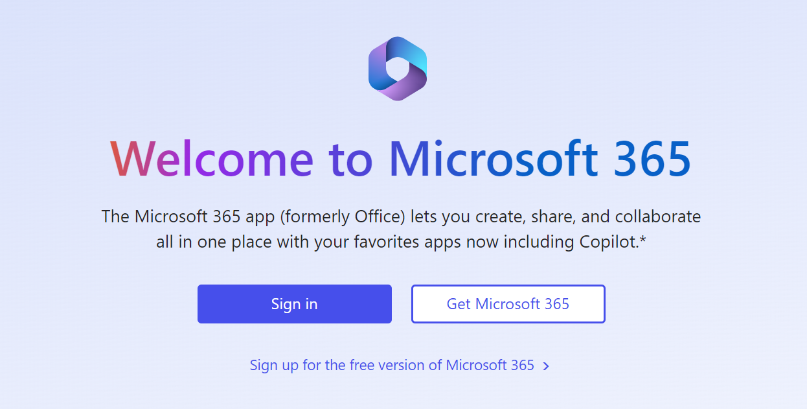Click the asterisk footnote mark after Copilot
Screen dimensions: 807x409
tap(642, 240)
